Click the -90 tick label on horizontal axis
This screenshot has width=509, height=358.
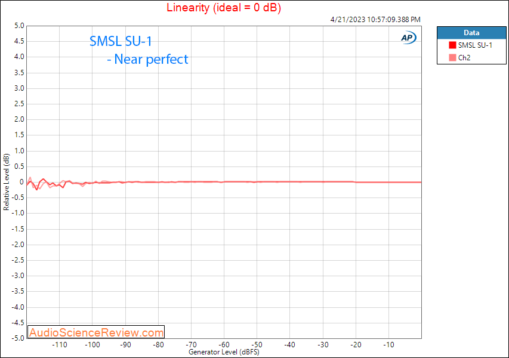point(125,345)
